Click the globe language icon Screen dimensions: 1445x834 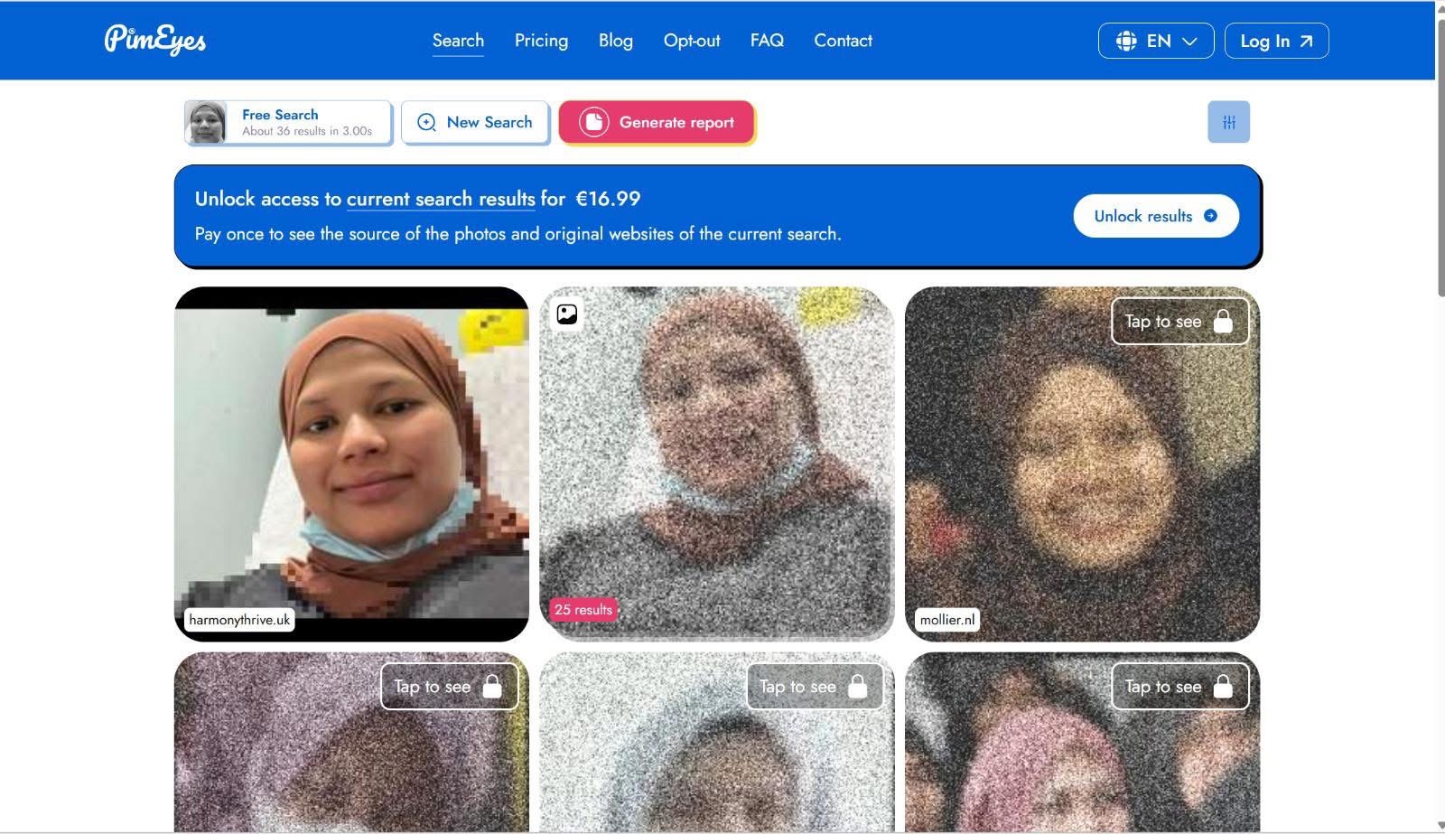click(1125, 41)
